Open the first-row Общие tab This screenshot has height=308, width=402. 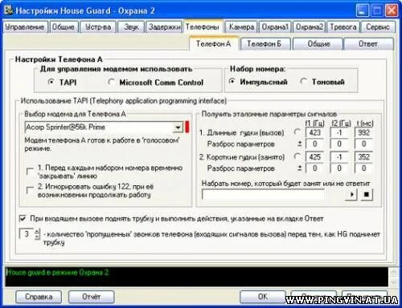[x=64, y=27]
